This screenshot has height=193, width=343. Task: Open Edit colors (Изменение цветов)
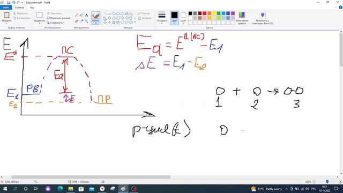click(x=242, y=18)
